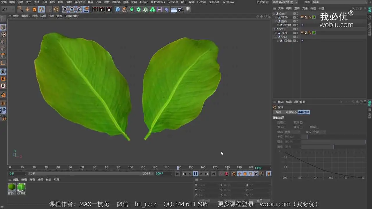Go to start of animation
Screen dimensions: 372x209
coord(177,174)
